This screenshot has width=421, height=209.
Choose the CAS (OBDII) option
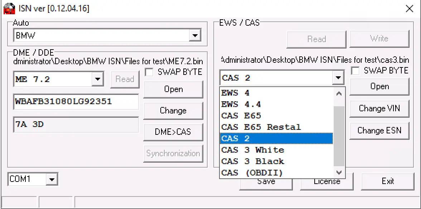point(252,173)
